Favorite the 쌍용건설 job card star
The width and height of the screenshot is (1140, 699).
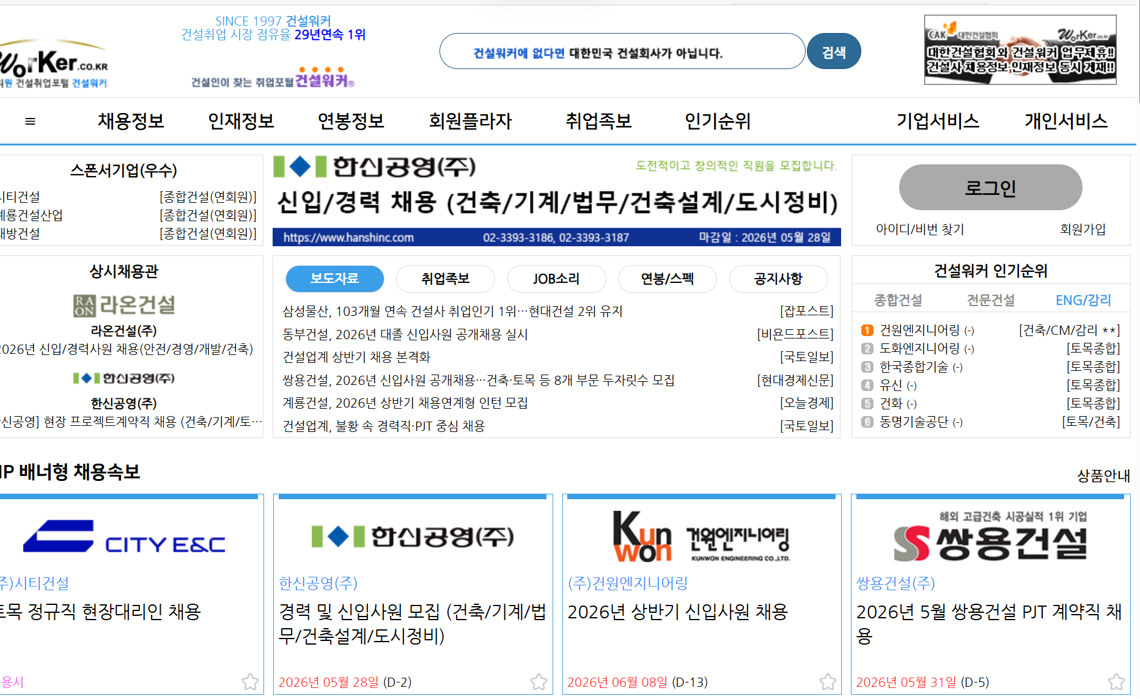click(x=1116, y=681)
